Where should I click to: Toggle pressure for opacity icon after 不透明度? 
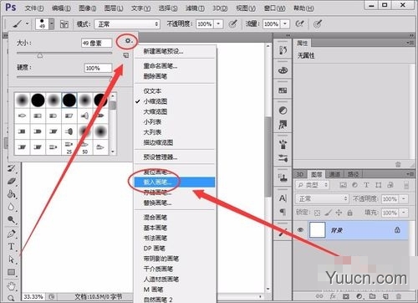coord(233,24)
